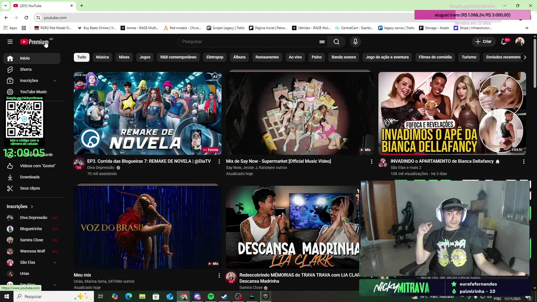This screenshot has width=537, height=302.
Task: Open the Buy Beats Online bookmark
Action: (96, 28)
